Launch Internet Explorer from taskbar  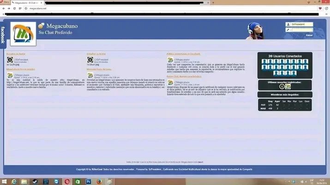pyautogui.click(x=14, y=182)
